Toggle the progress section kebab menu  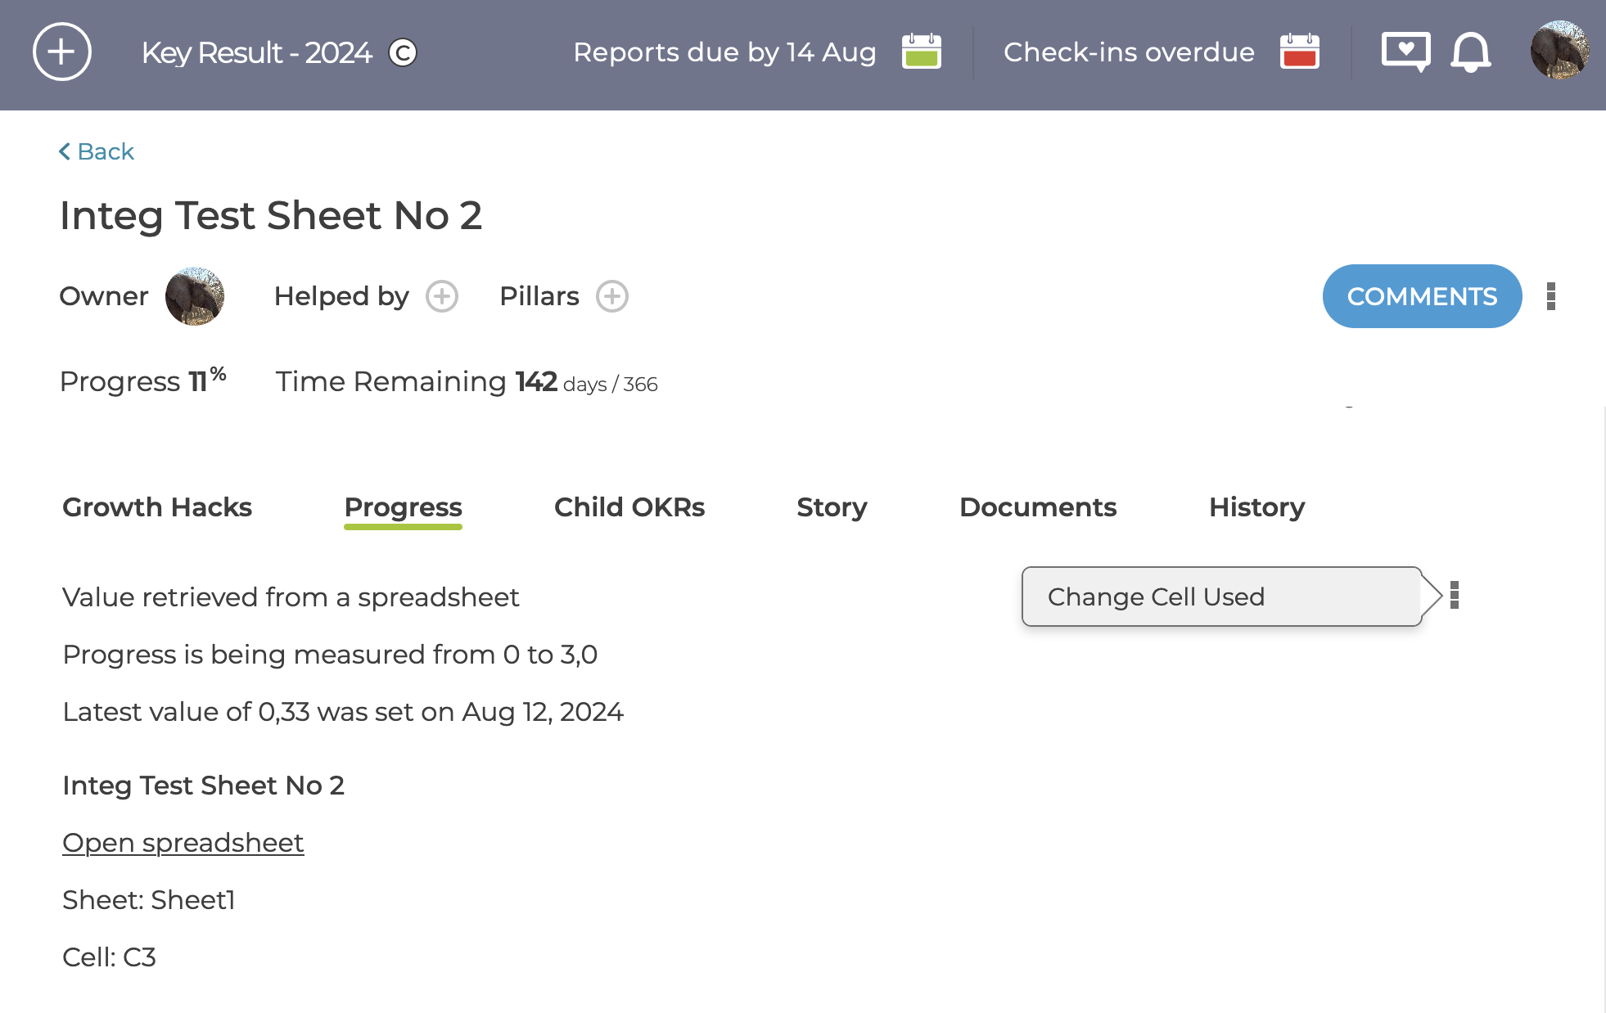coord(1455,596)
